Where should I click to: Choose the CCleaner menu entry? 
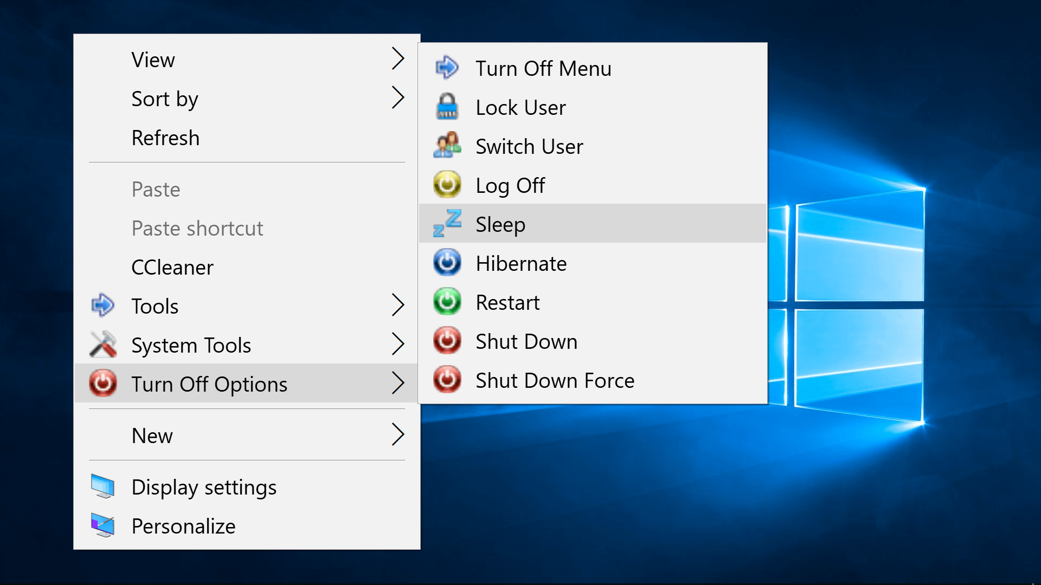tap(172, 268)
